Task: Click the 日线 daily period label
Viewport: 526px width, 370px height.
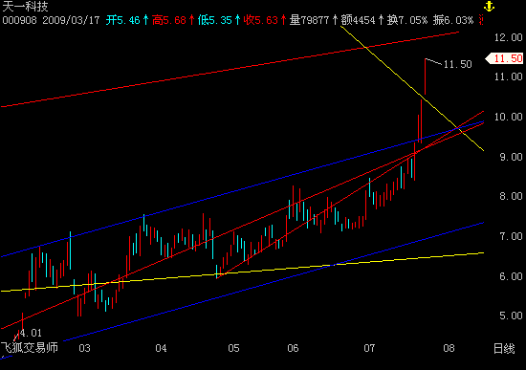Action: [x=504, y=349]
